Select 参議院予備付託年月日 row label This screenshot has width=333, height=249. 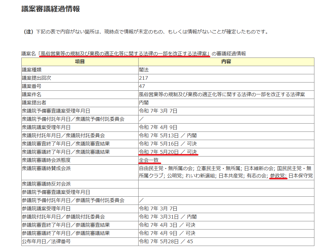click(x=73, y=201)
